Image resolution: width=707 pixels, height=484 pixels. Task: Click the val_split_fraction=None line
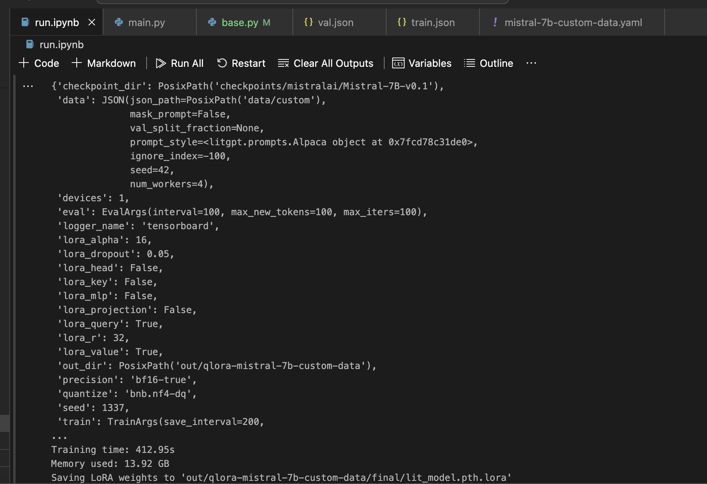197,128
